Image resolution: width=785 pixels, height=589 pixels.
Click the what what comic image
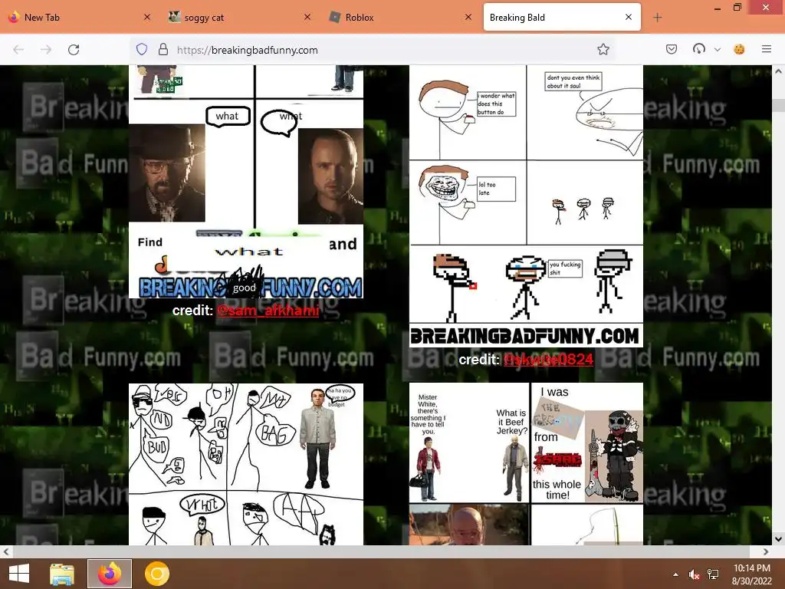(x=246, y=182)
